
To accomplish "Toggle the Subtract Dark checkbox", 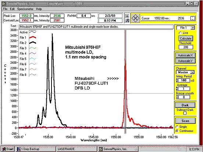I will 185,113.
